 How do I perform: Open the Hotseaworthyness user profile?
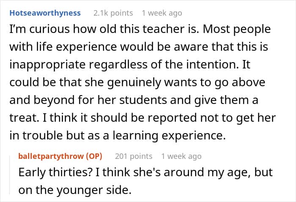(45, 13)
